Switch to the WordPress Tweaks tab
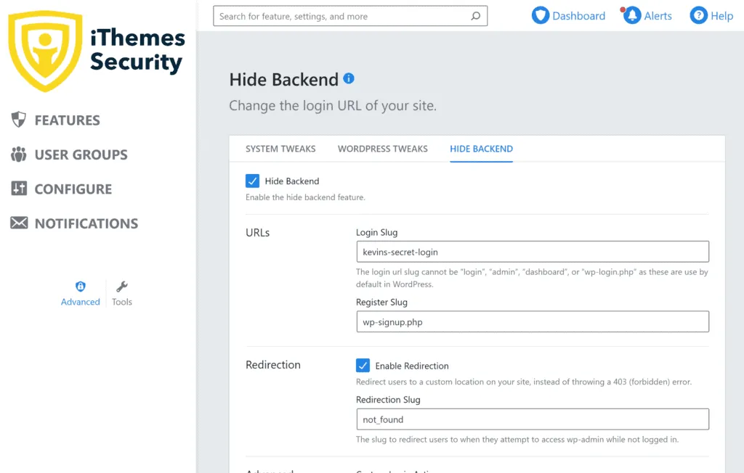The width and height of the screenshot is (744, 473). tap(382, 149)
